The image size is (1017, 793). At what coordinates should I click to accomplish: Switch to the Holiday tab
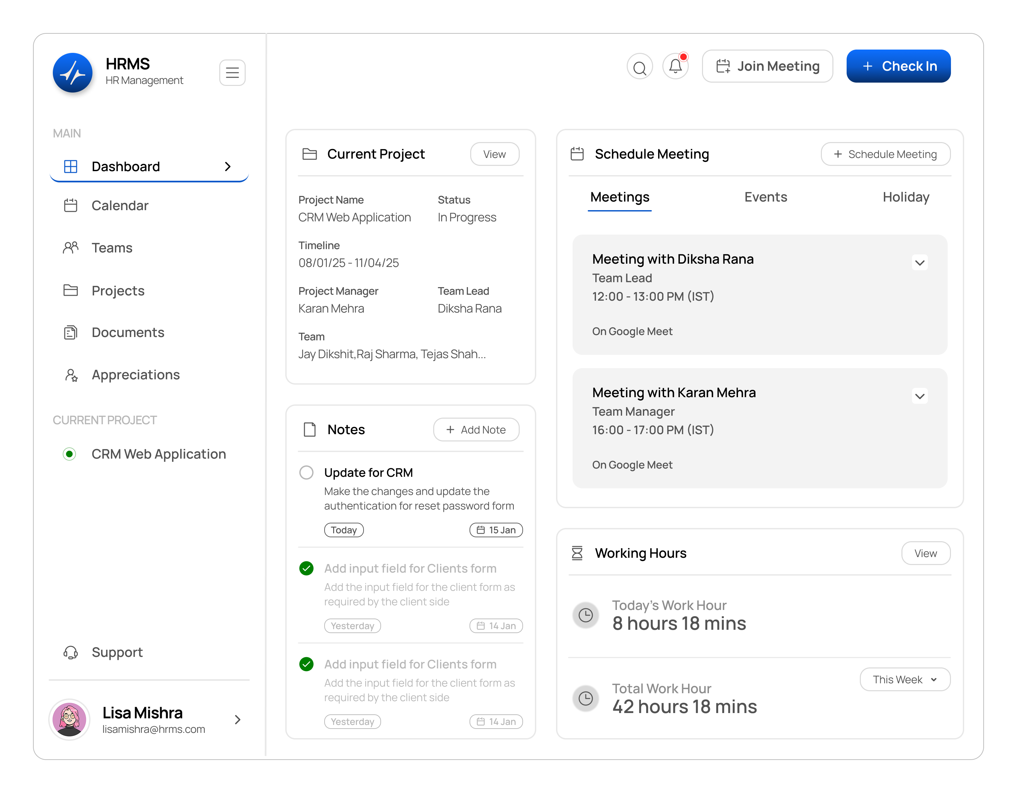coord(906,197)
